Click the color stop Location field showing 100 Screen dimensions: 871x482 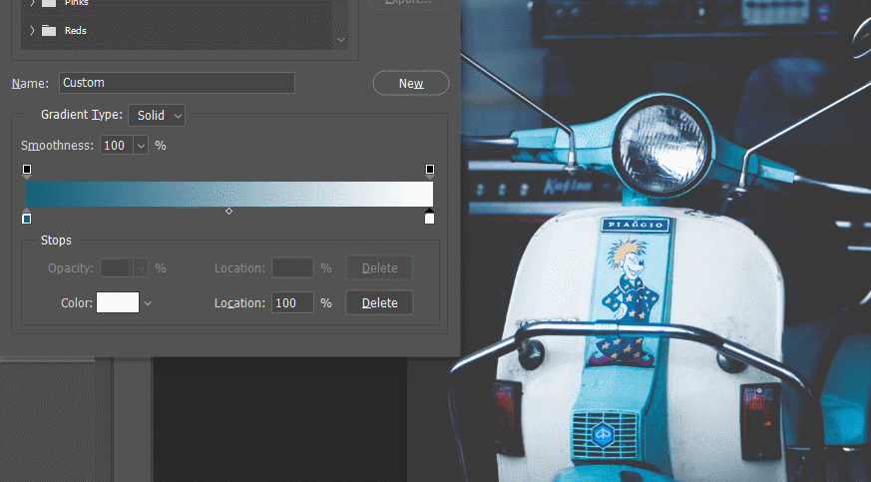292,302
